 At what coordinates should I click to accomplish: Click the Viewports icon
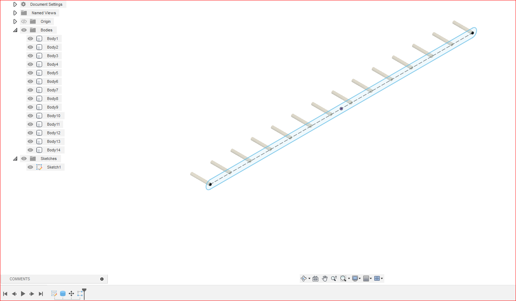[x=378, y=279]
